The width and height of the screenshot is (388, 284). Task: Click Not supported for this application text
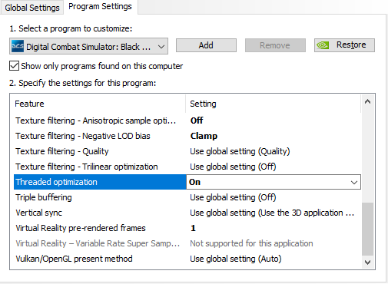[x=251, y=243]
